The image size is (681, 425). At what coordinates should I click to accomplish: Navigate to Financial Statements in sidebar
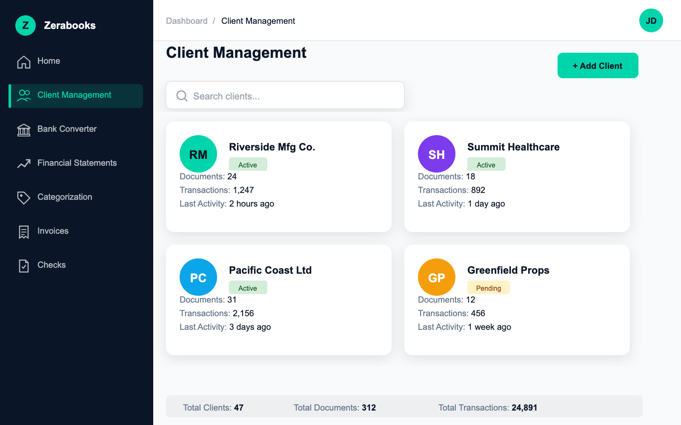tap(77, 163)
